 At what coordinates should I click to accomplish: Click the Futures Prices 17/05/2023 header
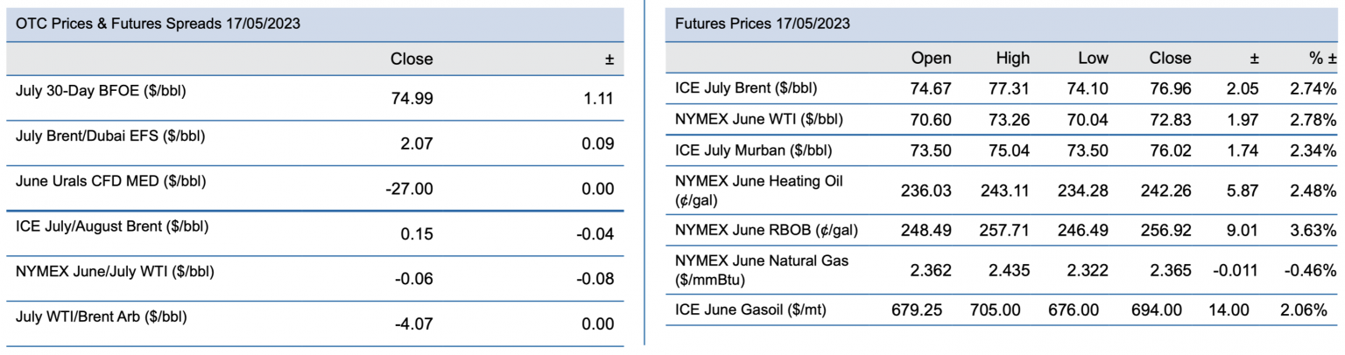pos(763,24)
